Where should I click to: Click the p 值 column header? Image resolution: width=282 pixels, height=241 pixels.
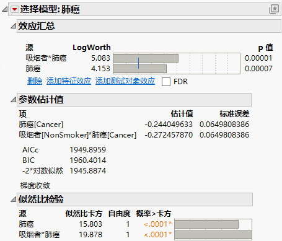[266, 48]
